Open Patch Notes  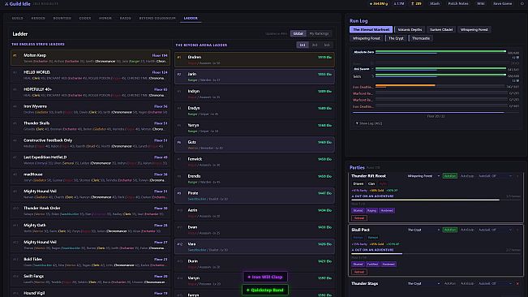pos(458,4)
